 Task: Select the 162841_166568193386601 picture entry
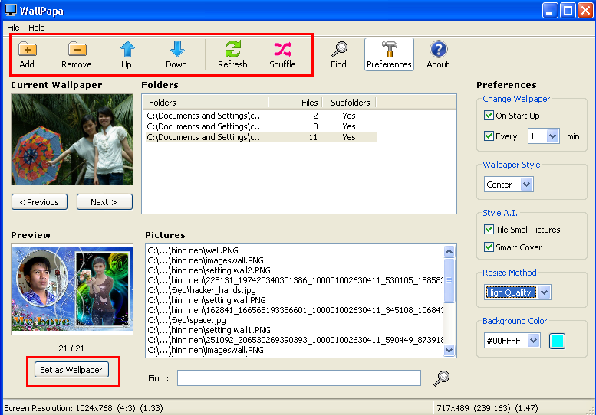[295, 310]
